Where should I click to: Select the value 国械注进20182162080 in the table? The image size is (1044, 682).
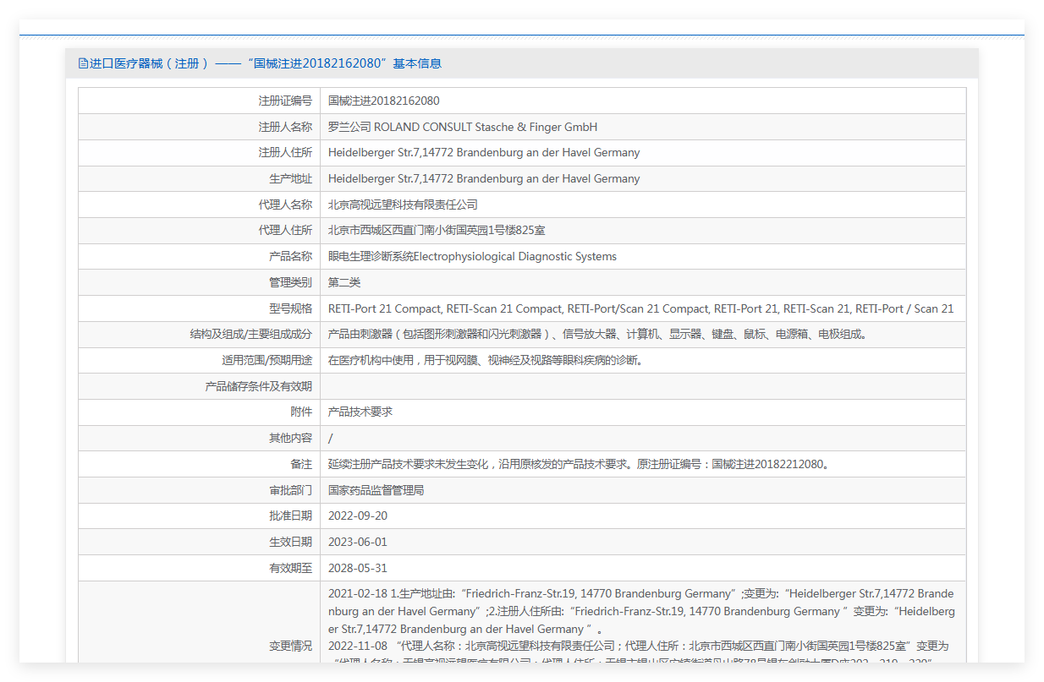pos(384,101)
